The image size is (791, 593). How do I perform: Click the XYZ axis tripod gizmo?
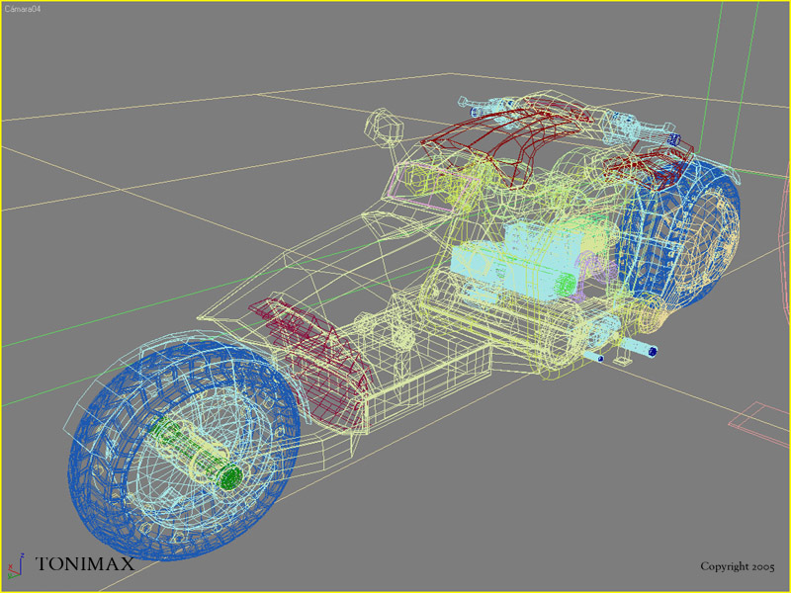pyautogui.click(x=15, y=565)
